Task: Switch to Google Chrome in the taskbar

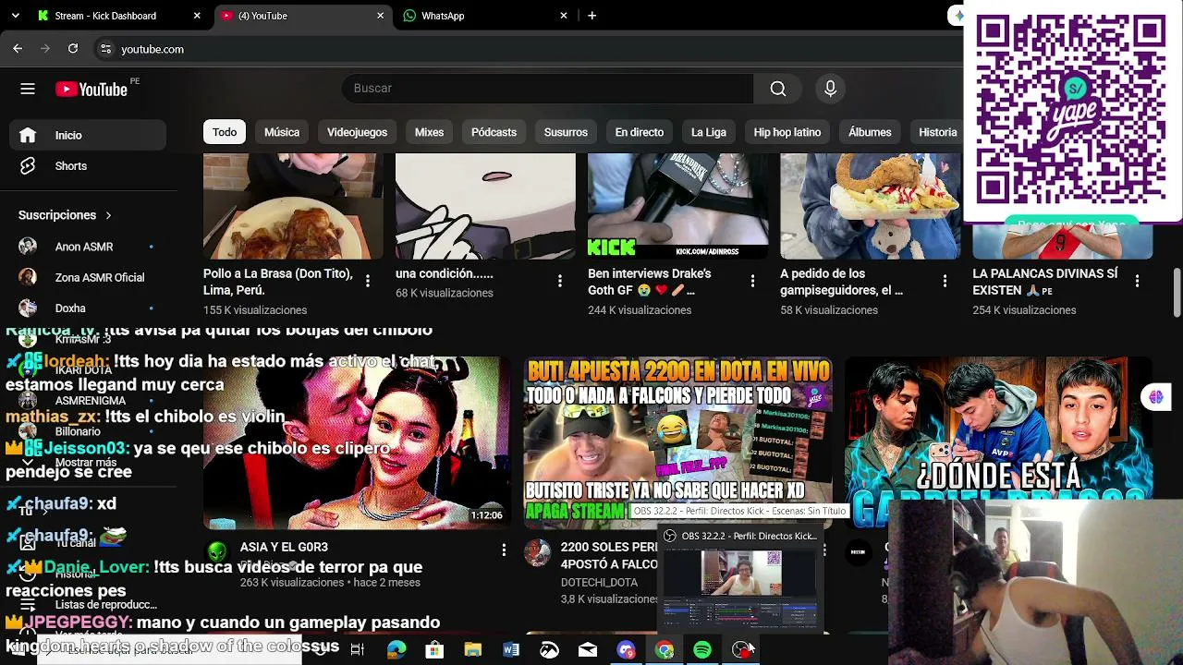Action: point(665,650)
